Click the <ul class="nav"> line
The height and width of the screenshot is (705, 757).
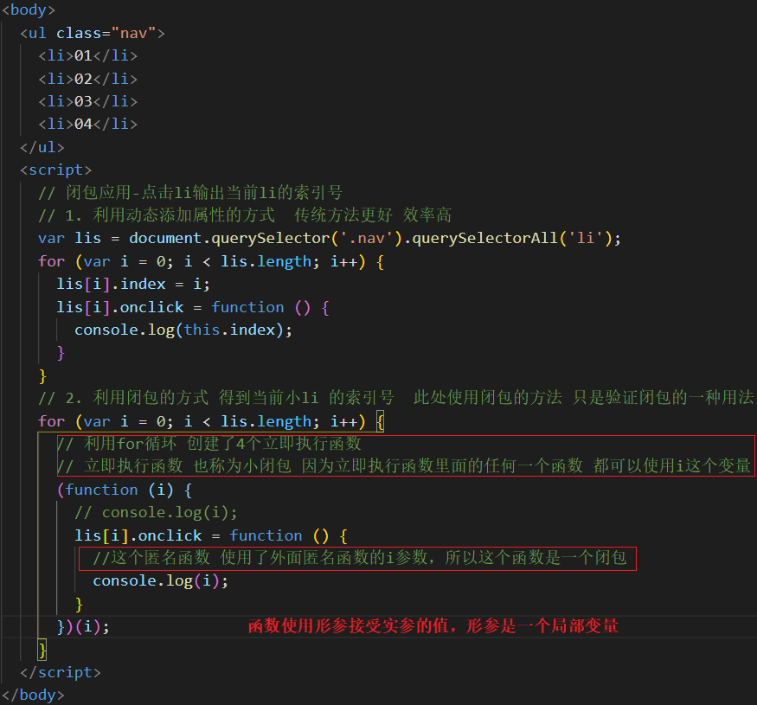93,34
